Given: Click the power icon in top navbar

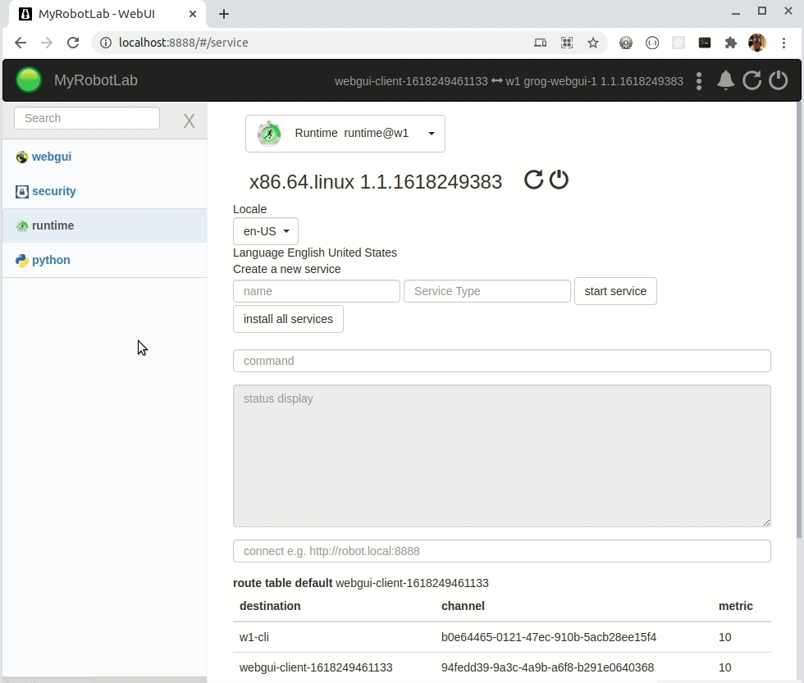Looking at the screenshot, I should pos(778,80).
